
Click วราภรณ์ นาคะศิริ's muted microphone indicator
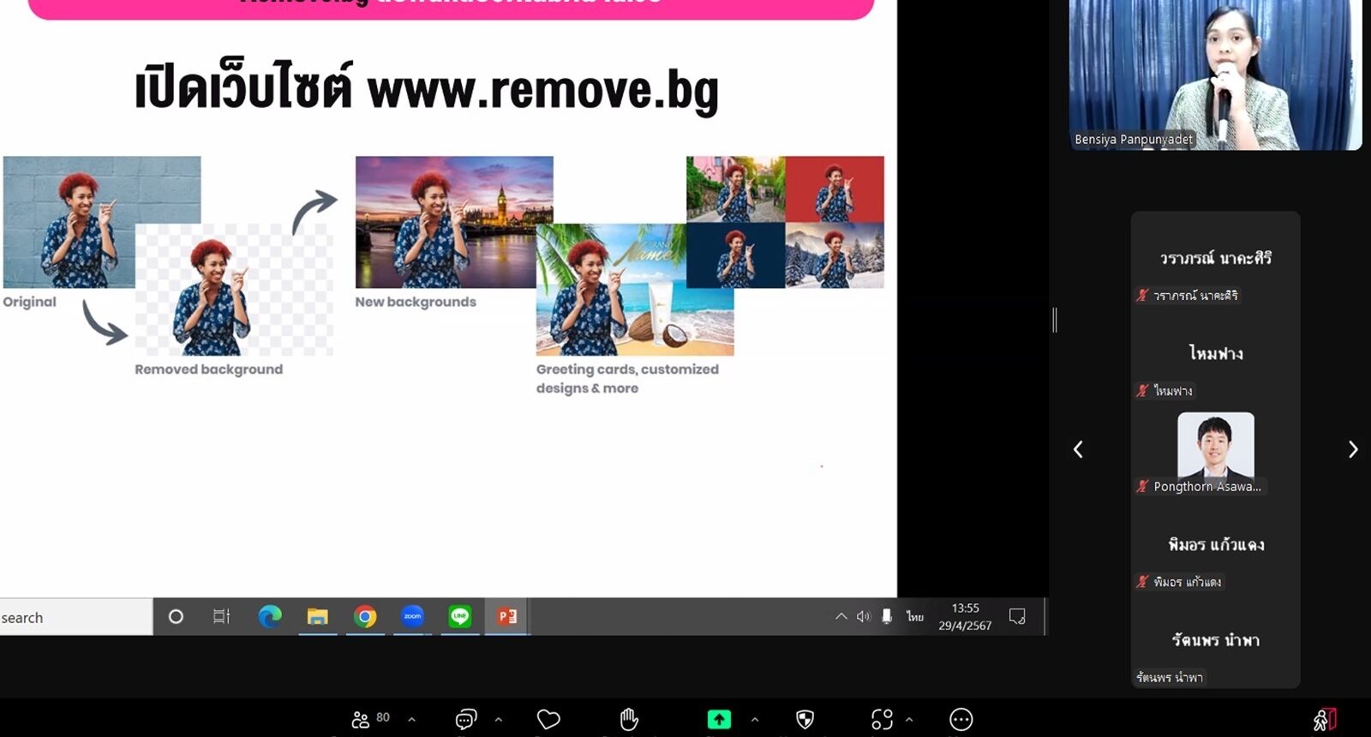(1142, 296)
